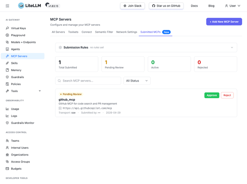Click the Access Groups icon
Screen dimensions: 247x184
coord(7,162)
